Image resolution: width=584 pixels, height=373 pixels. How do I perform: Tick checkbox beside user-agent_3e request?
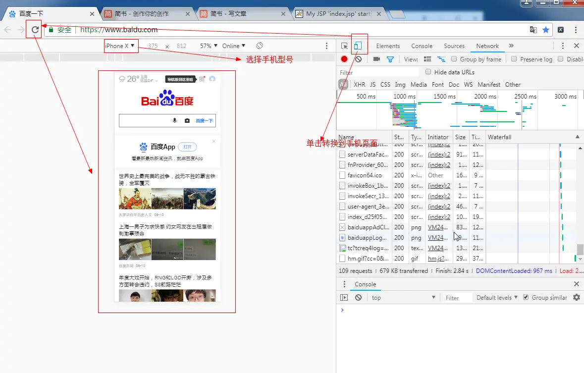click(x=342, y=206)
